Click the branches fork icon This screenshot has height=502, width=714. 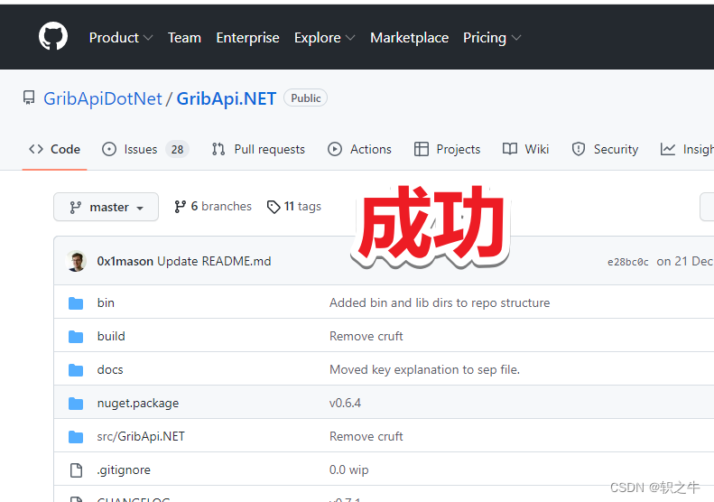click(x=180, y=207)
